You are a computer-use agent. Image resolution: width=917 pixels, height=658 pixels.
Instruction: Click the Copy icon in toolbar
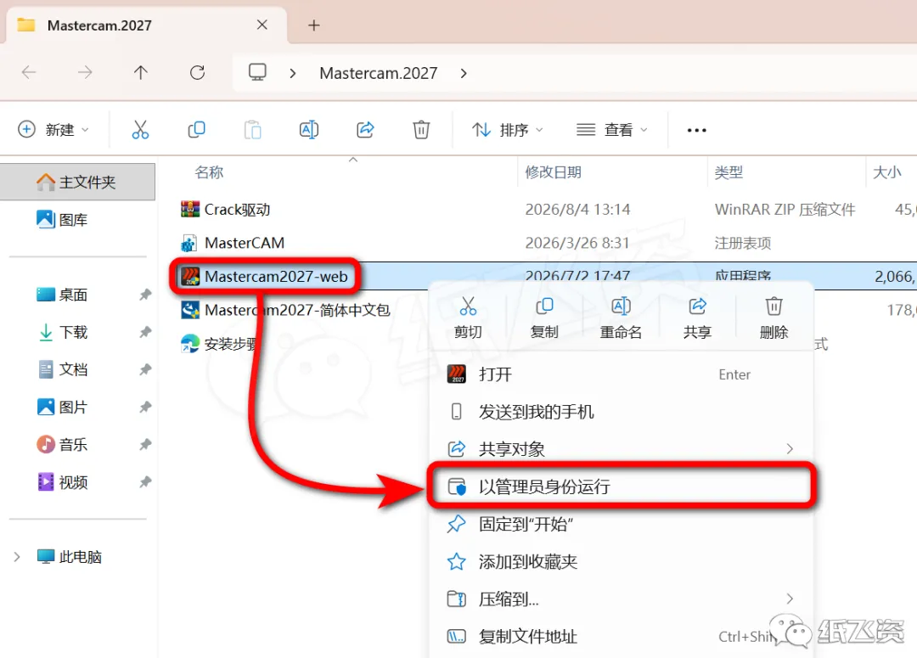pos(196,129)
